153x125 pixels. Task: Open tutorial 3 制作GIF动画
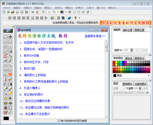[29, 55]
